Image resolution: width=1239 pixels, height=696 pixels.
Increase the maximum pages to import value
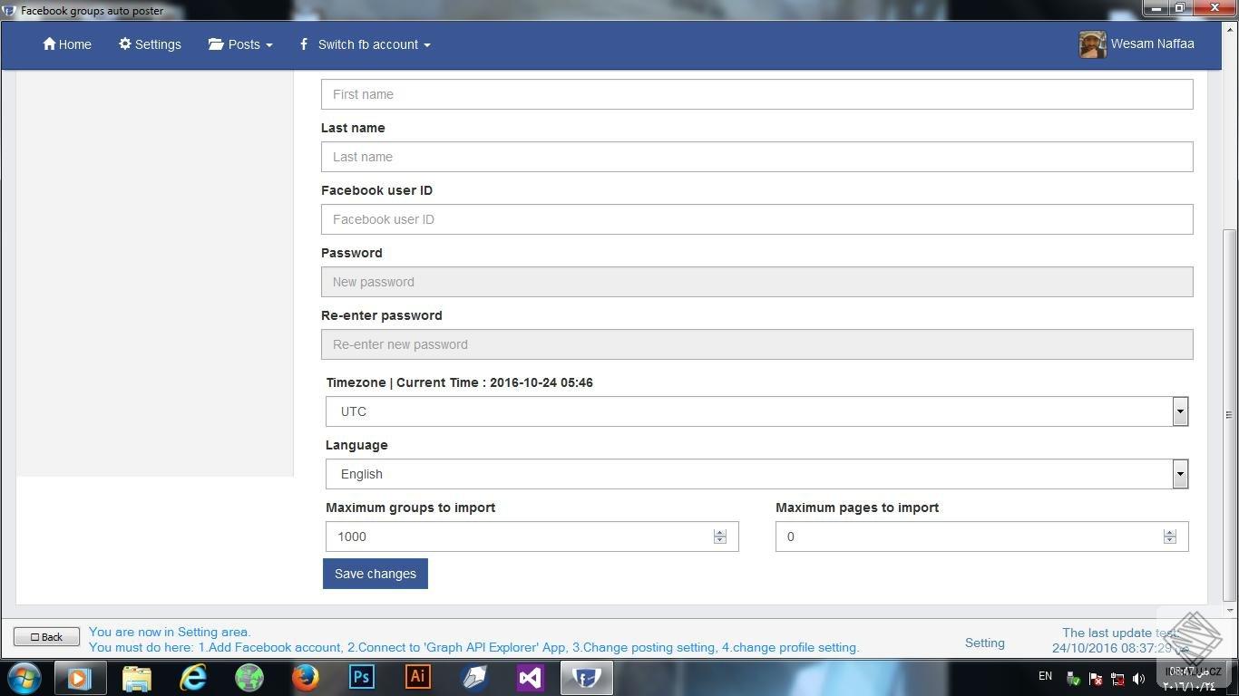click(1170, 533)
